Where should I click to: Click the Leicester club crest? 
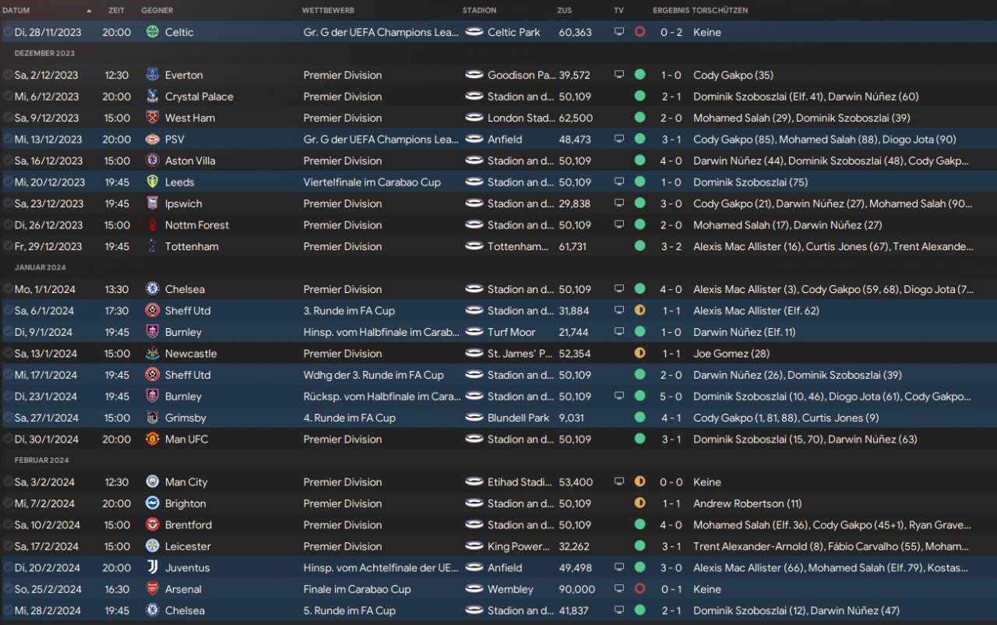tap(152, 546)
